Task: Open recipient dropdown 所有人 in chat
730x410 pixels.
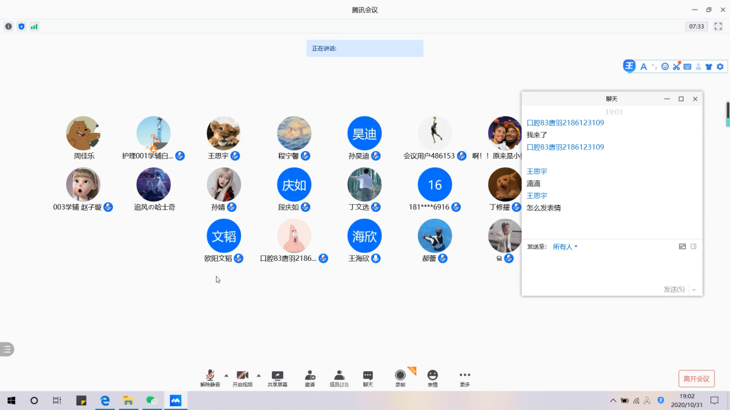Action: [x=565, y=247]
